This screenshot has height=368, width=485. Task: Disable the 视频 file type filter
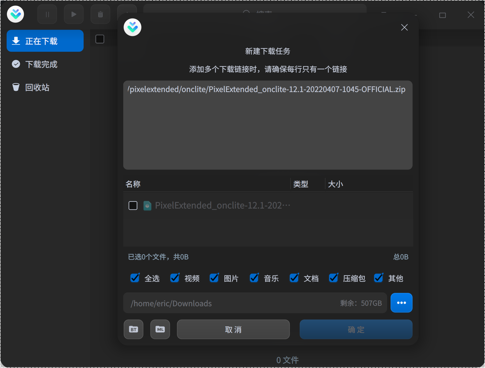click(175, 278)
